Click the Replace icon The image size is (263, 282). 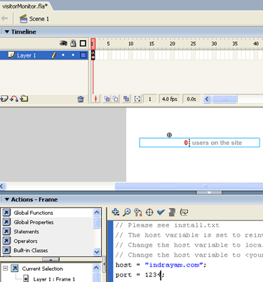click(x=138, y=213)
